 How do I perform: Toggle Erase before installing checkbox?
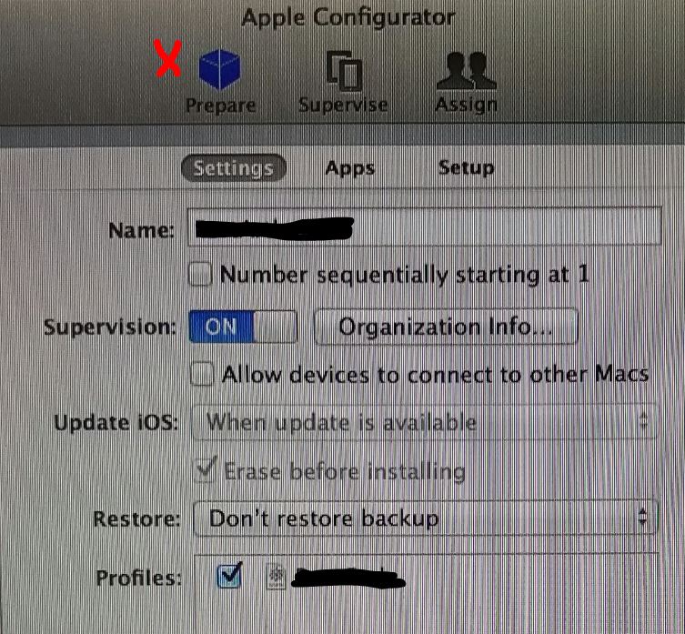(x=205, y=470)
